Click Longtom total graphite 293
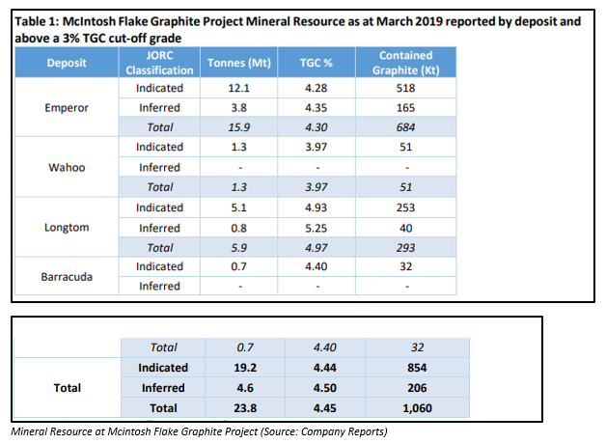The height and width of the screenshot is (444, 606). click(406, 247)
